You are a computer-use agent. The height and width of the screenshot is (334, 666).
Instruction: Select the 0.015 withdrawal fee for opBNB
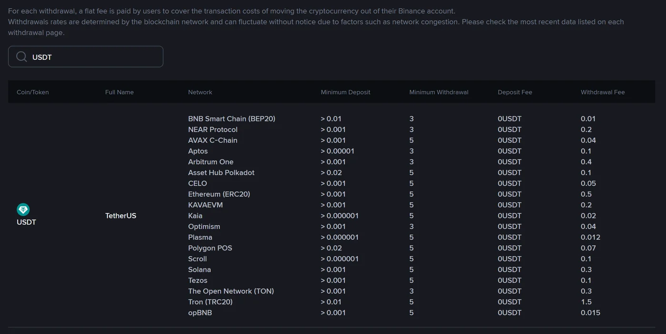pos(590,313)
